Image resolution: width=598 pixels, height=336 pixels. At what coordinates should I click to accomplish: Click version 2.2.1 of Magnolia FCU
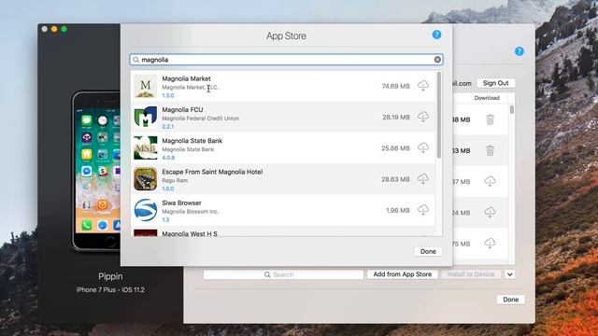point(168,127)
